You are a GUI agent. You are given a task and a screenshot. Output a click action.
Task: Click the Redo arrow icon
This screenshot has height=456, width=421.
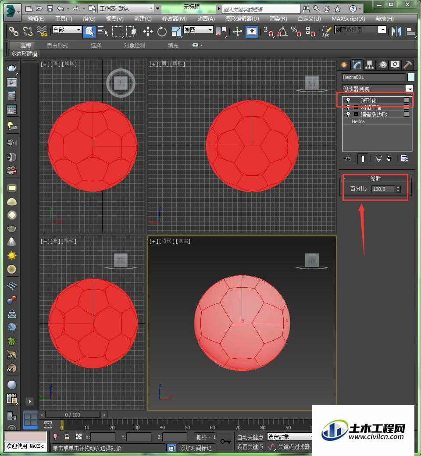click(x=76, y=9)
